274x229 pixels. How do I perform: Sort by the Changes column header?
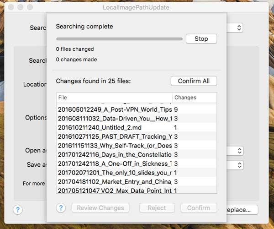[194, 98]
